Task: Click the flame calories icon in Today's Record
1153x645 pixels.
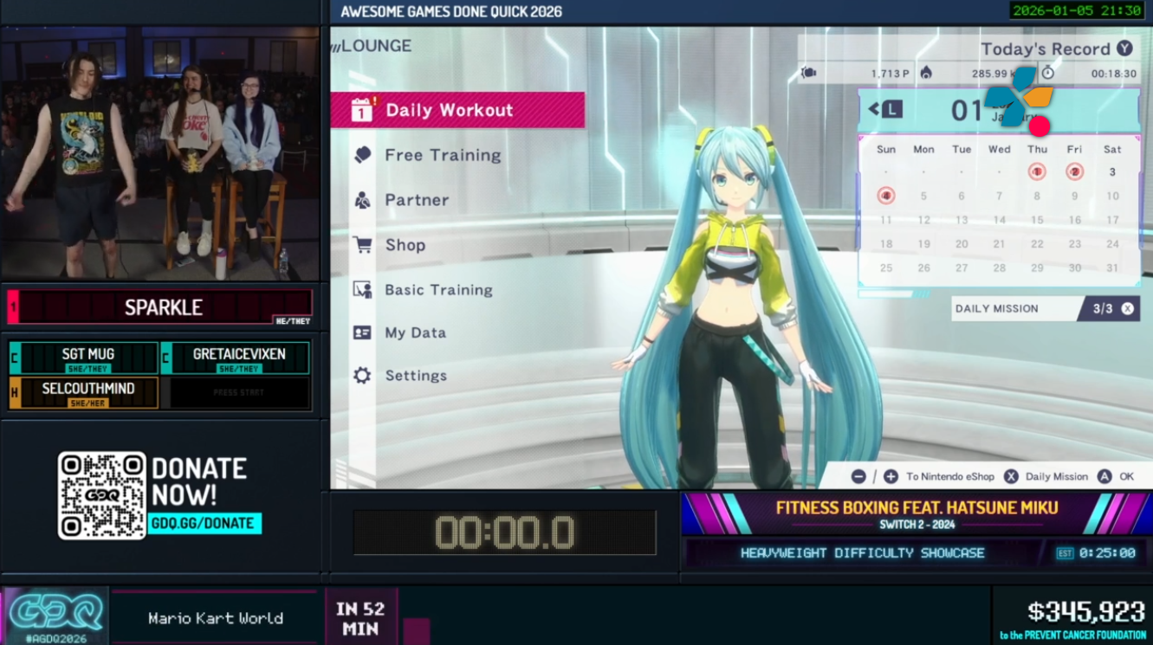Action: coord(926,74)
